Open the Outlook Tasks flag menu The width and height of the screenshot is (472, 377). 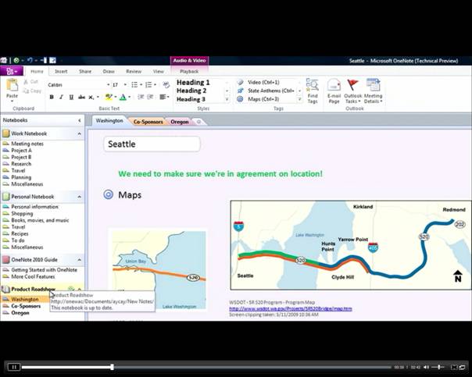[x=352, y=91]
